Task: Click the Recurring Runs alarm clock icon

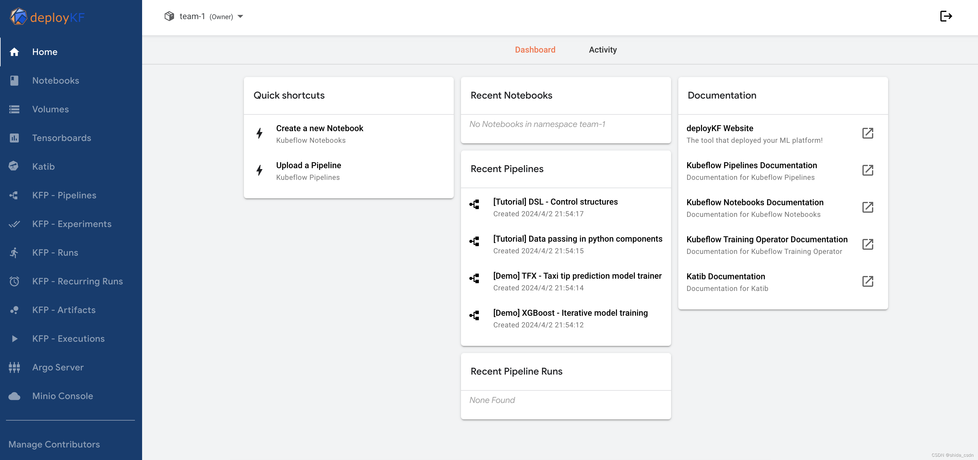Action: (x=14, y=281)
